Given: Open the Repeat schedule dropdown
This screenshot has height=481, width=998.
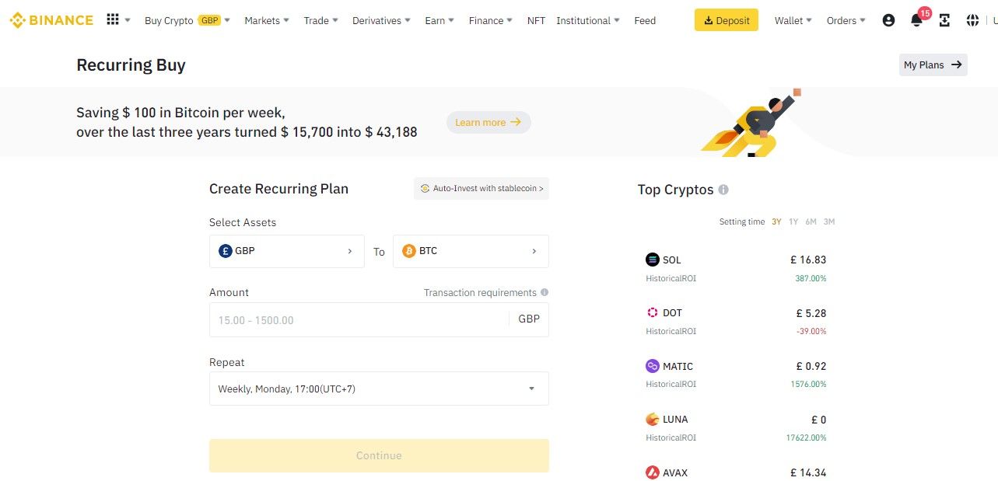Looking at the screenshot, I should (x=379, y=389).
